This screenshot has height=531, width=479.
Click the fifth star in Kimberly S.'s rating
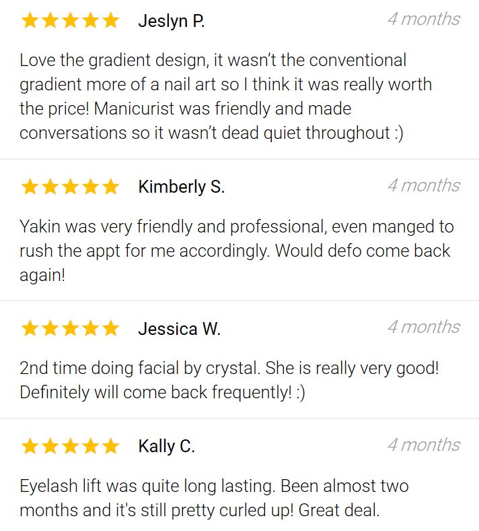point(111,187)
